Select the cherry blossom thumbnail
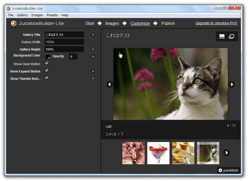Viewport: 248px width, 181px height. point(134,153)
